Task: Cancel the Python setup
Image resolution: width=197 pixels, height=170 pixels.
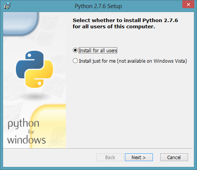Action: pos(174,157)
